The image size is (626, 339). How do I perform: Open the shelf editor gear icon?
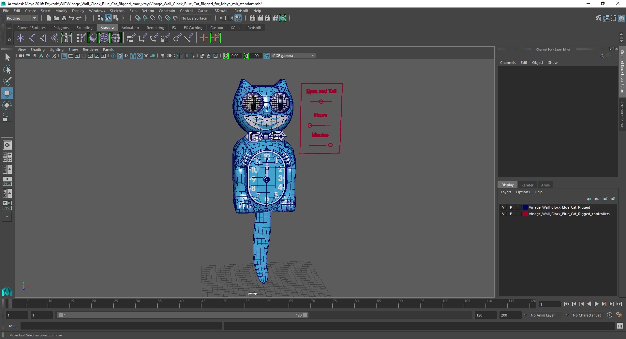pyautogui.click(x=9, y=40)
